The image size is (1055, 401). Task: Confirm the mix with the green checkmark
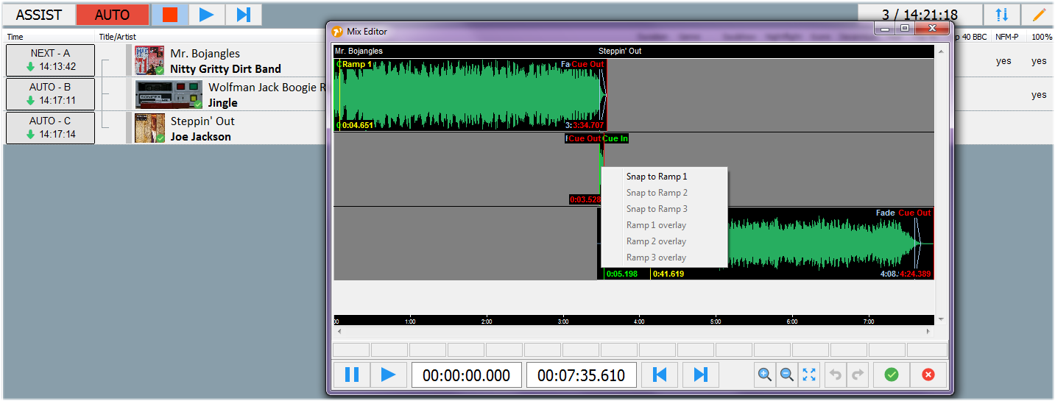892,375
